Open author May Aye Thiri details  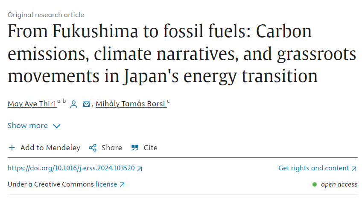pyautogui.click(x=32, y=104)
